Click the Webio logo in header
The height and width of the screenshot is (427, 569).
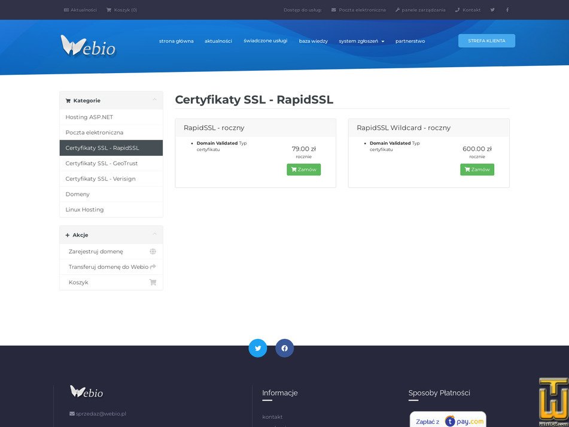click(88, 46)
